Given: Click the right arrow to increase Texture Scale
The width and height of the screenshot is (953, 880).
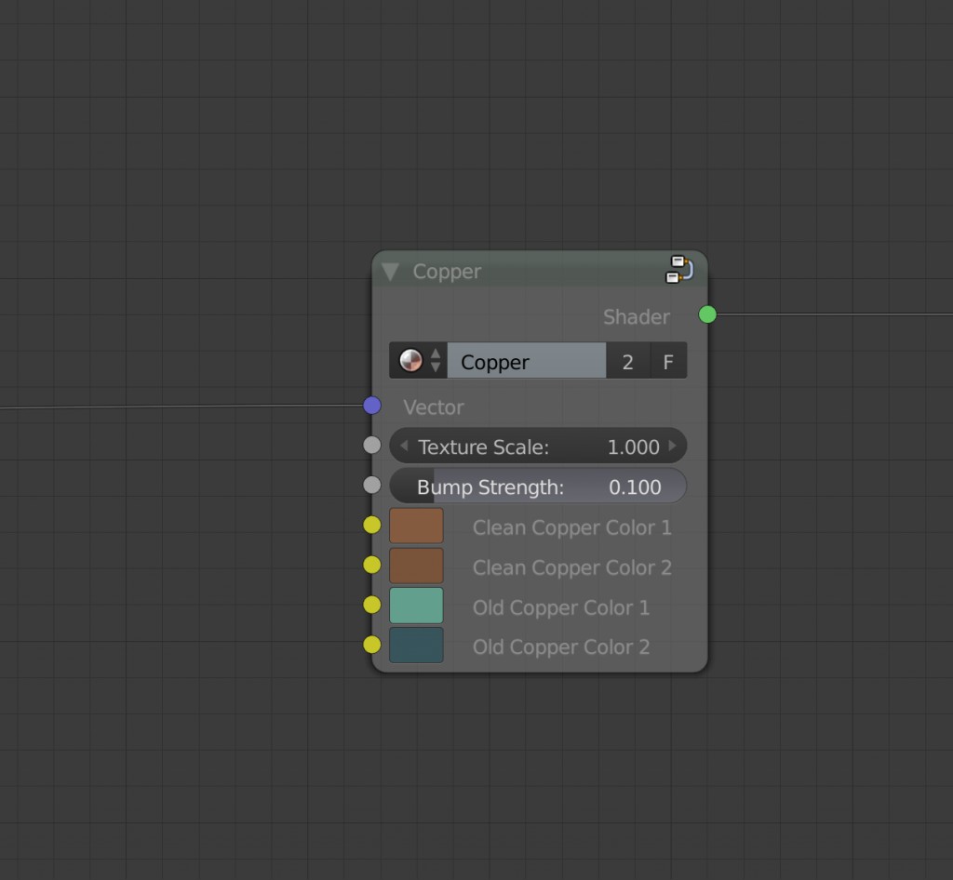Looking at the screenshot, I should click(x=673, y=446).
